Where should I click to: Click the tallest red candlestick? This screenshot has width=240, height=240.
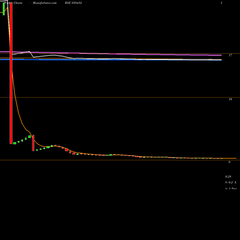pyautogui.click(x=11, y=73)
